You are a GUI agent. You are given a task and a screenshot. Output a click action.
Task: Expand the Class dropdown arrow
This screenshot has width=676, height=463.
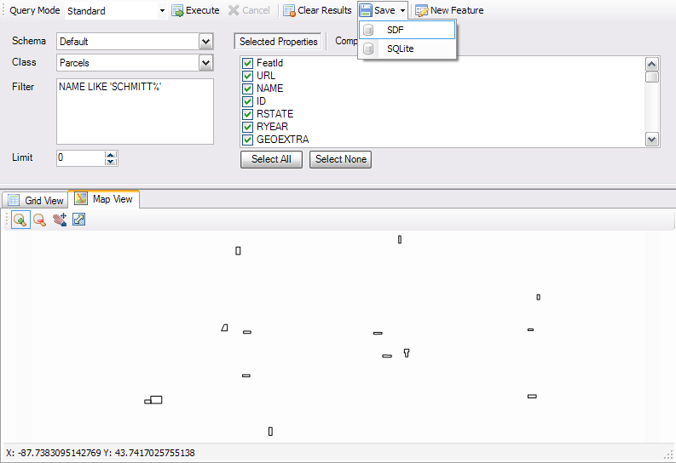point(206,63)
